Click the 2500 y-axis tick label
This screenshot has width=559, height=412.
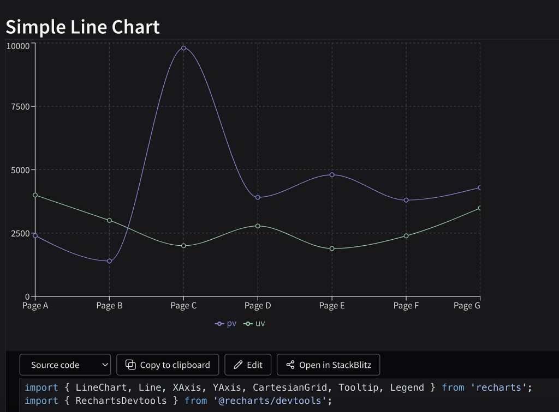(x=20, y=233)
